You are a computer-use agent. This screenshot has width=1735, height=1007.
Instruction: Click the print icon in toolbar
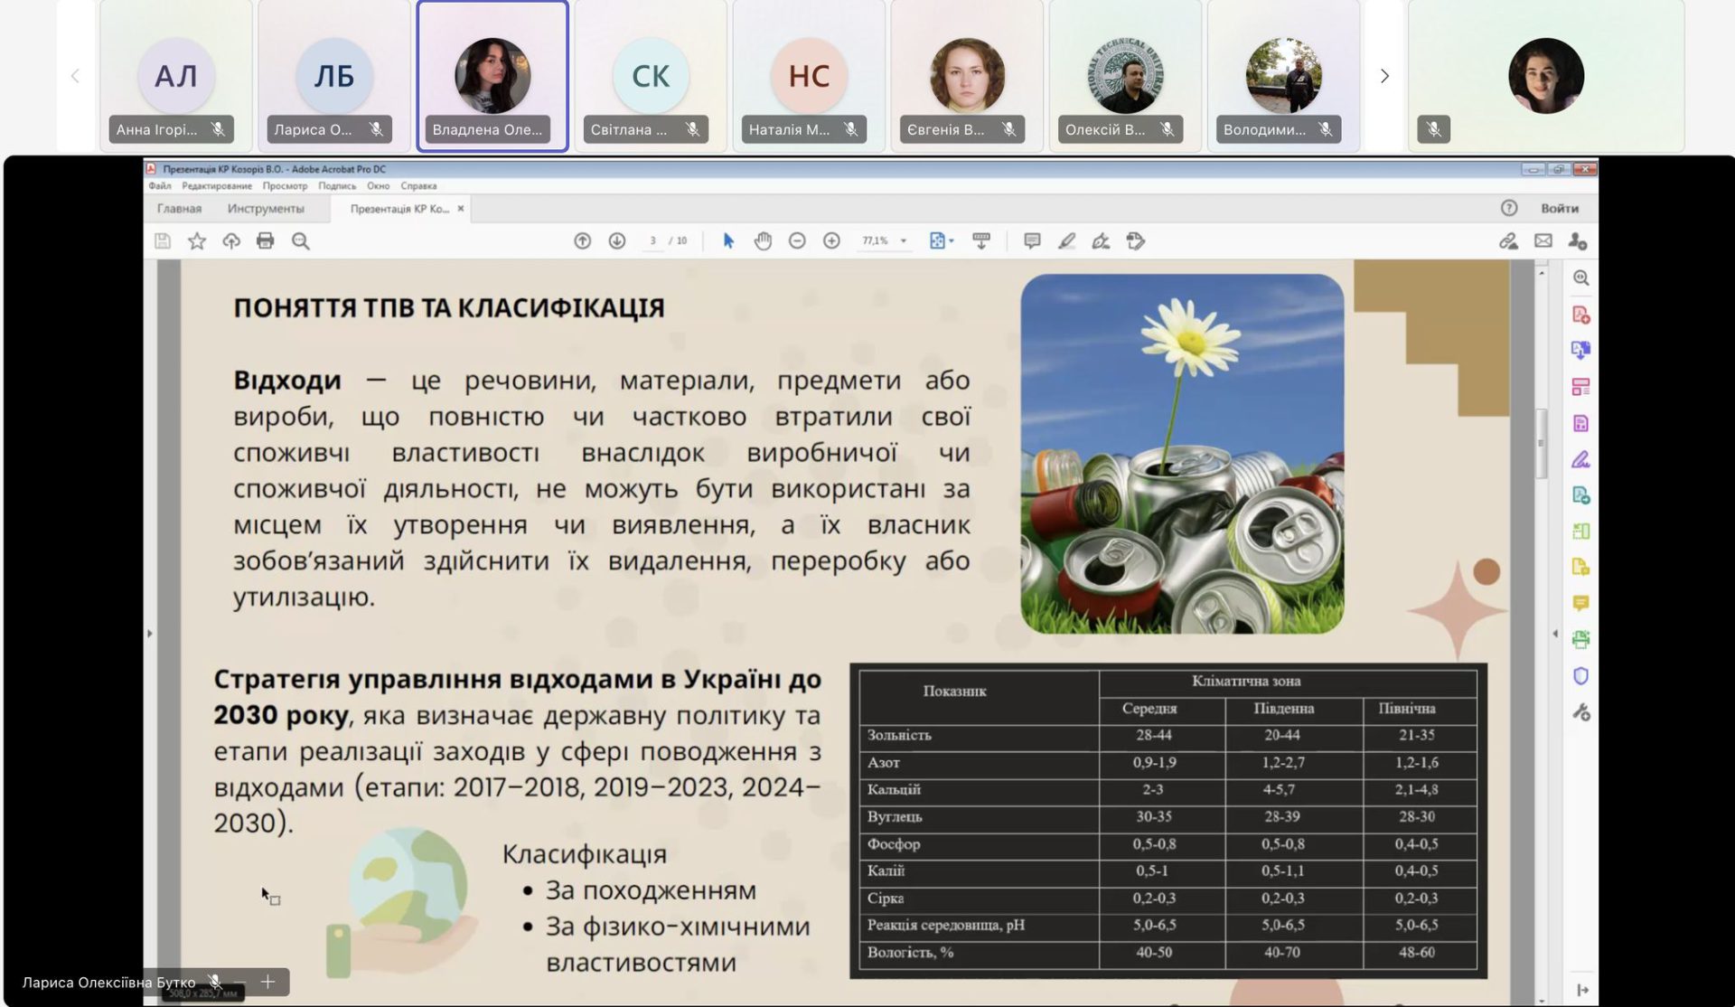(265, 240)
